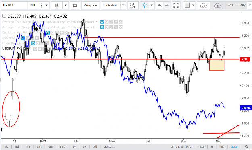Remove the second Average True Range indicator
Image resolution: width=252 pixels, height=150 pixels.
pos(121,27)
